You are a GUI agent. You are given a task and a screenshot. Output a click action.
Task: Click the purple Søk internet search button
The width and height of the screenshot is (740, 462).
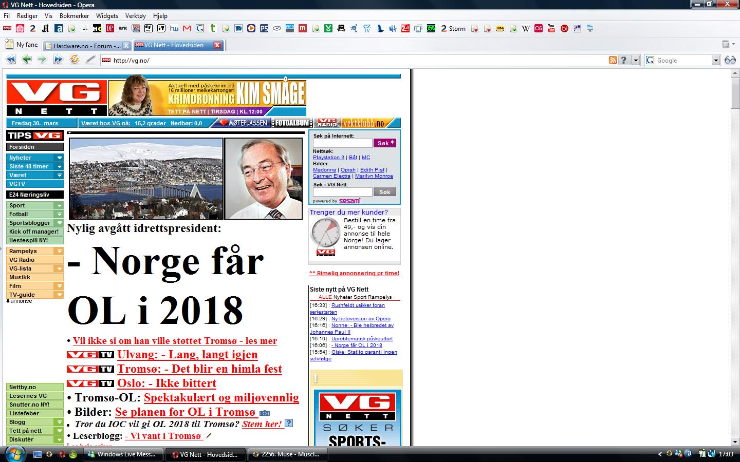pos(385,143)
